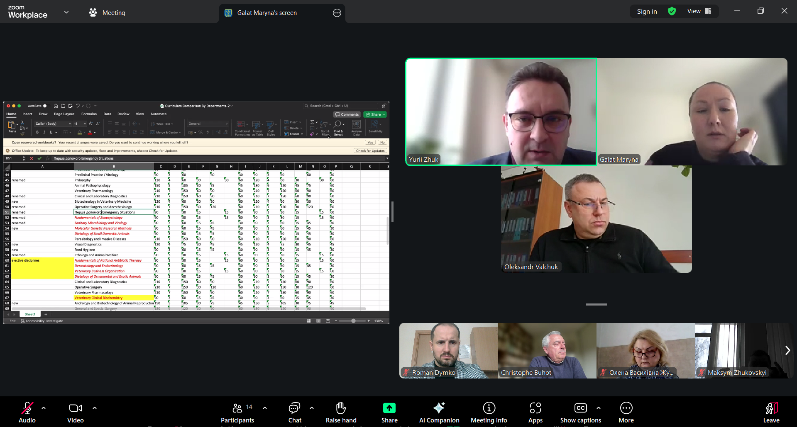The image size is (797, 427).
Task: Toggle camera with the Video button
Action: pyautogui.click(x=76, y=412)
